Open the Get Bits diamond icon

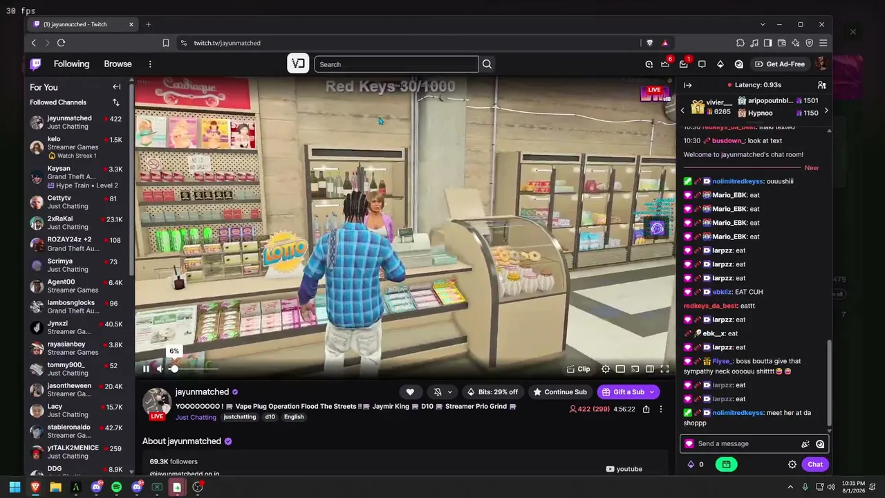pyautogui.click(x=720, y=64)
